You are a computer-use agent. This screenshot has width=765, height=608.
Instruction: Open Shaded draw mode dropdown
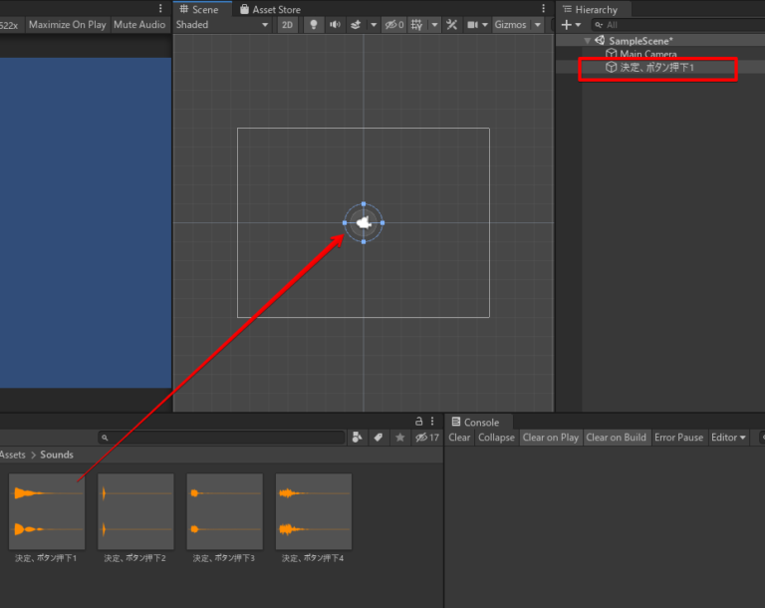click(x=222, y=24)
